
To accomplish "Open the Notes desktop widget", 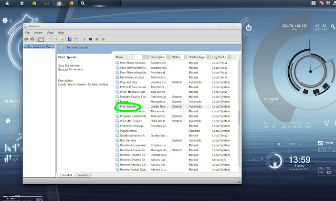I will click(325, 143).
